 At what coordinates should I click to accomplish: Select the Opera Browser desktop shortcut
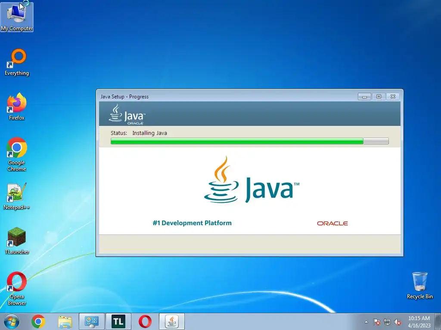tap(17, 288)
